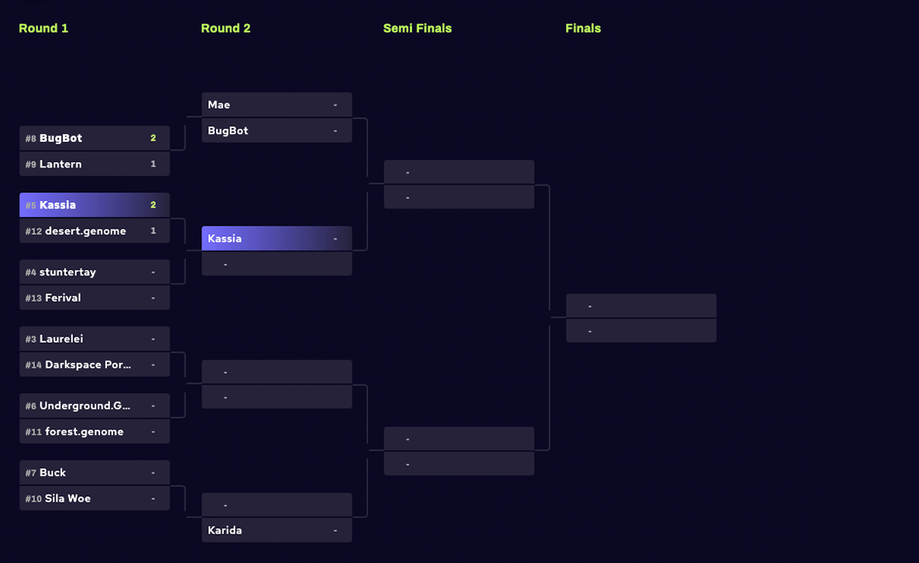Click the stuntertay seed #4 row
The width and height of the screenshot is (919, 563).
pos(94,272)
